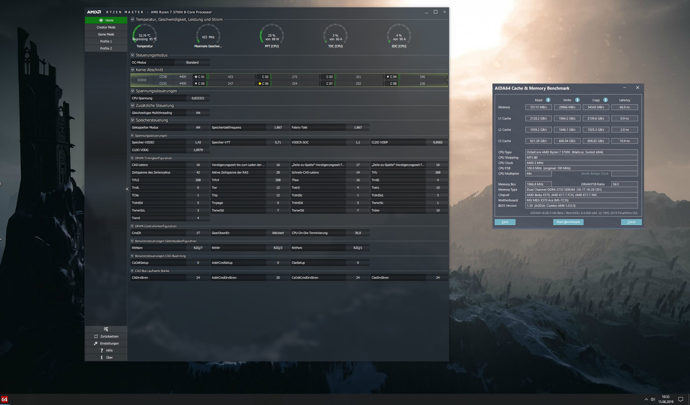Switch to the Creator Mode tab
The image size is (690, 405).
106,27
